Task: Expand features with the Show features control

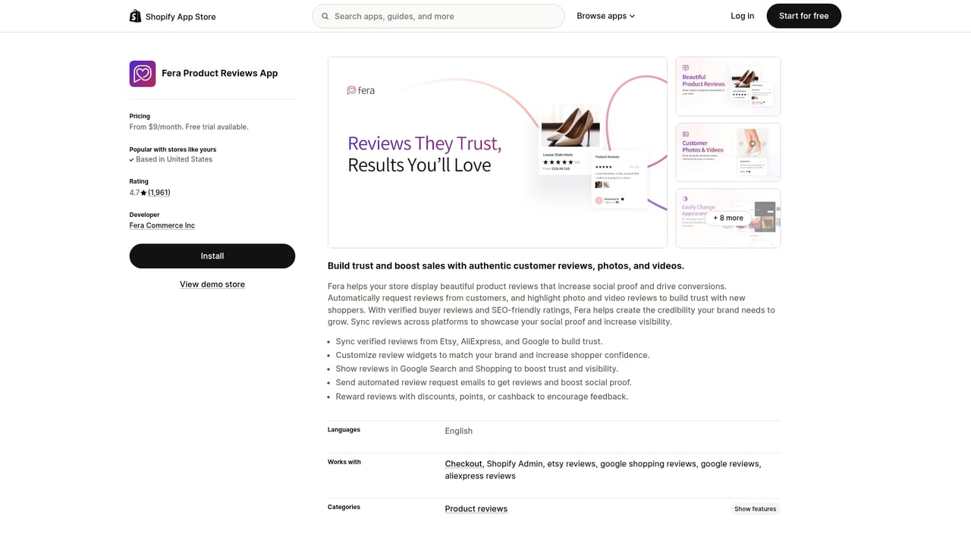Action: pyautogui.click(x=754, y=509)
